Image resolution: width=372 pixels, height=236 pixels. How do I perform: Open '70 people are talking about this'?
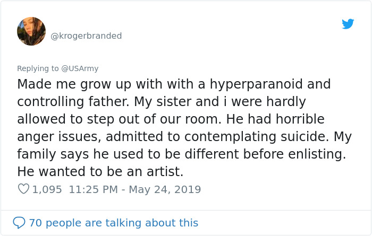113,223
